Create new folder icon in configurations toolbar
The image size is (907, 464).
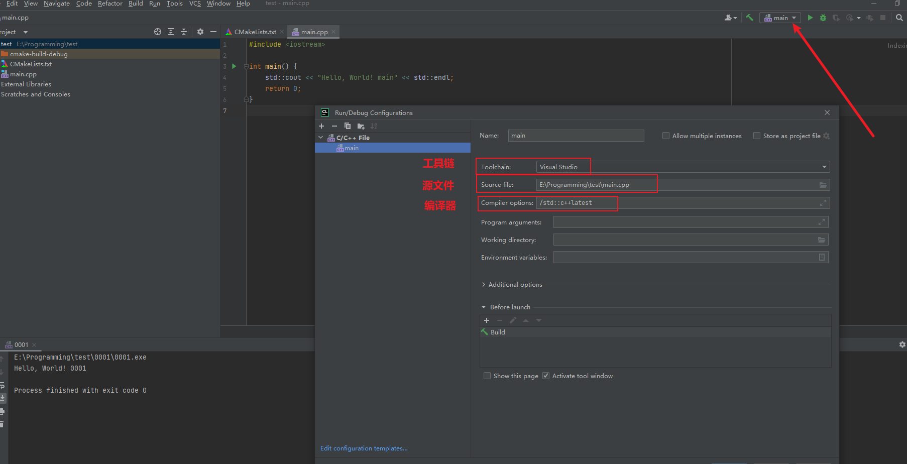point(361,126)
